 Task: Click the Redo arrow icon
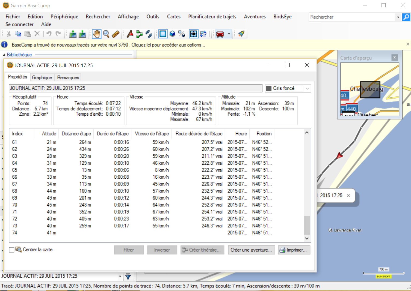(x=58, y=34)
